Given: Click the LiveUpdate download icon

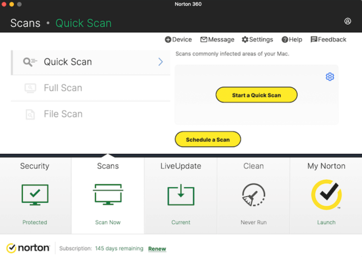Looking at the screenshot, I should [x=181, y=195].
